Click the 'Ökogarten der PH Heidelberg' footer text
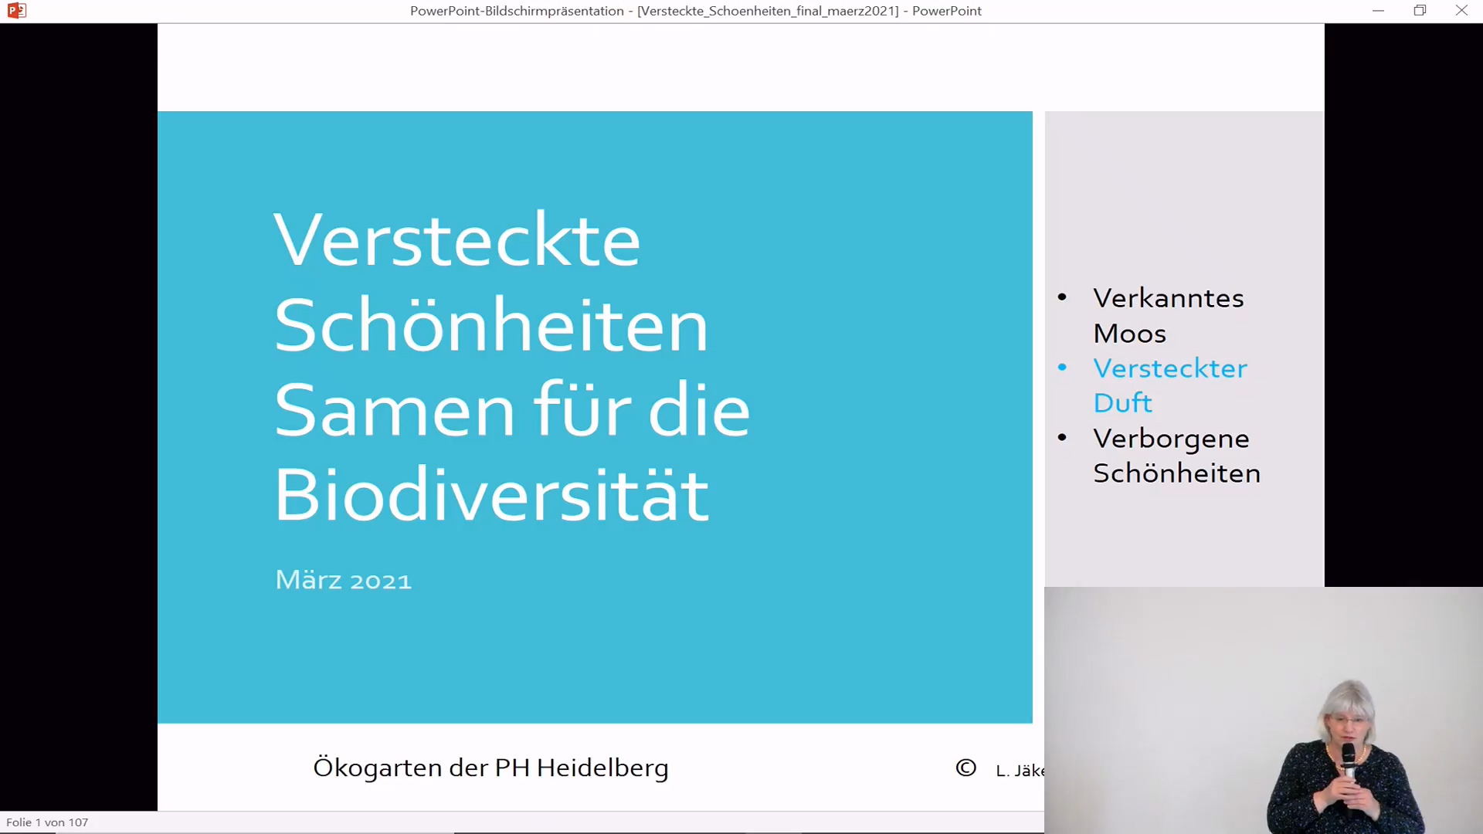 (x=490, y=768)
